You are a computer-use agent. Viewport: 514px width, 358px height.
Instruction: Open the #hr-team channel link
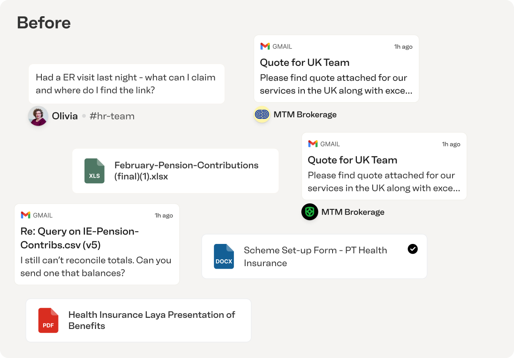(x=112, y=116)
